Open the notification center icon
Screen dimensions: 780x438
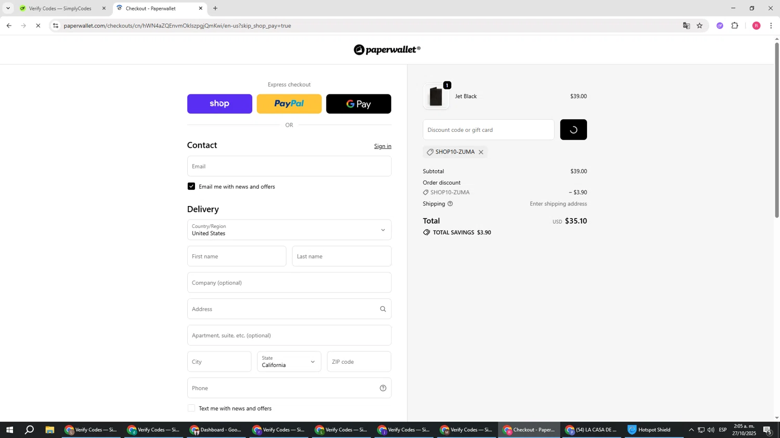[x=768, y=430]
